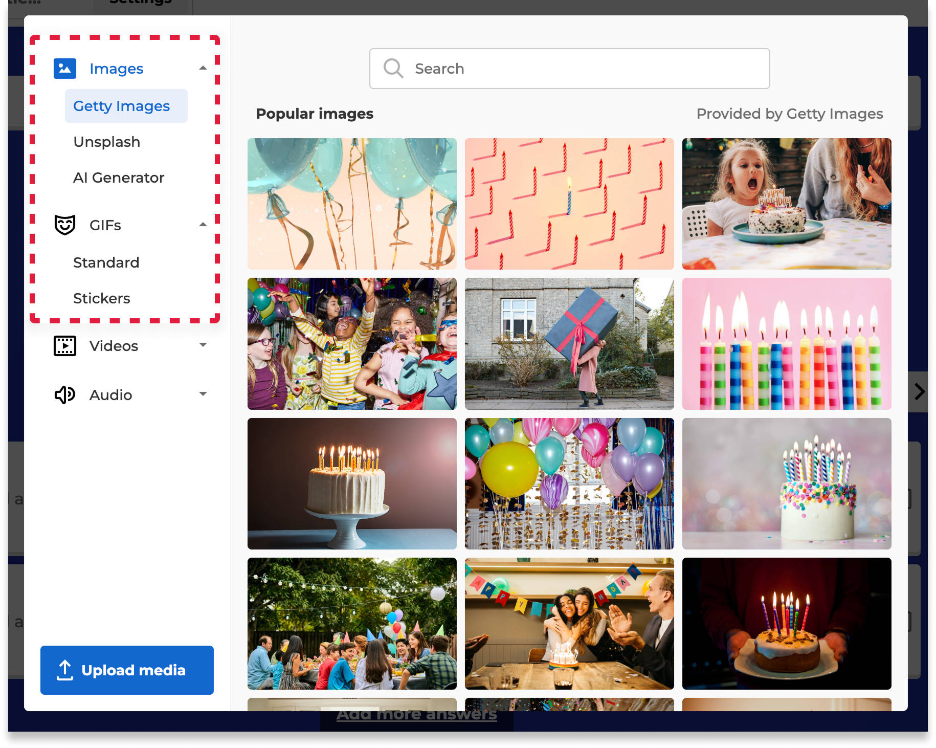The height and width of the screenshot is (748, 936).
Task: Collapse the GIFs section arrow
Action: tap(203, 225)
